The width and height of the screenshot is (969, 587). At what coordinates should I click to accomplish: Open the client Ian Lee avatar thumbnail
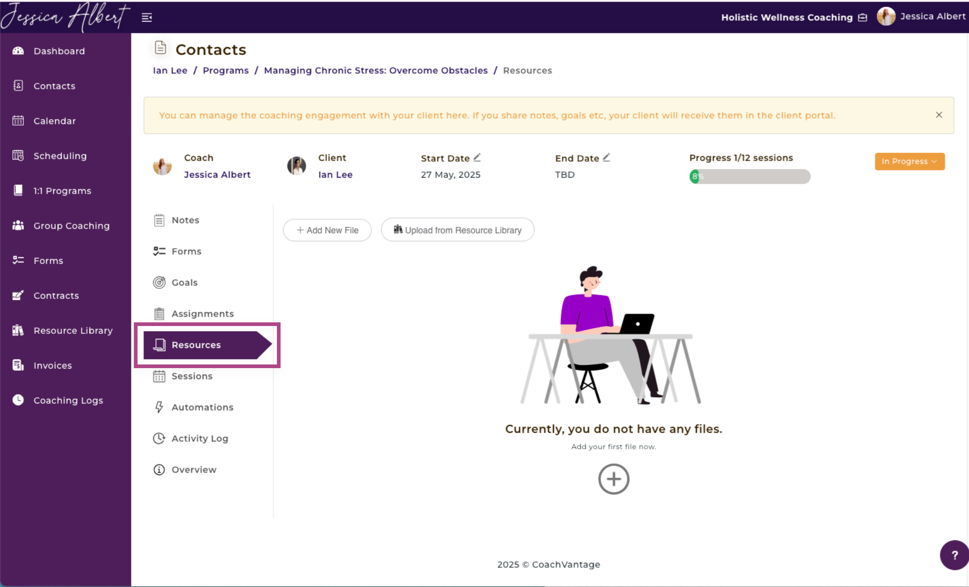297,166
